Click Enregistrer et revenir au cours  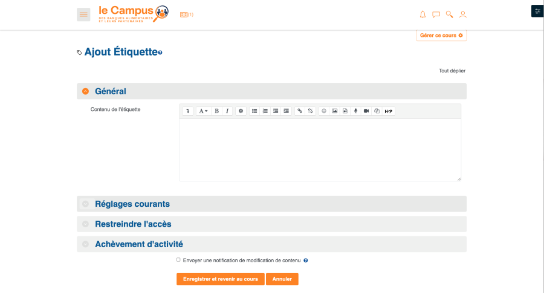point(220,279)
